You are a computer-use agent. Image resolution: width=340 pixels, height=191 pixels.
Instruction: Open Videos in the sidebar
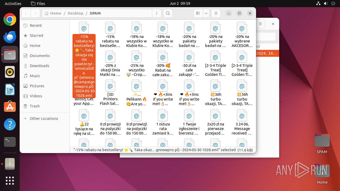tap(45, 96)
